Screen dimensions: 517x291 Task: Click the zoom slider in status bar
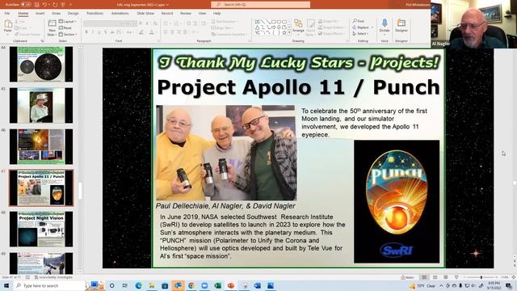tap(481, 277)
